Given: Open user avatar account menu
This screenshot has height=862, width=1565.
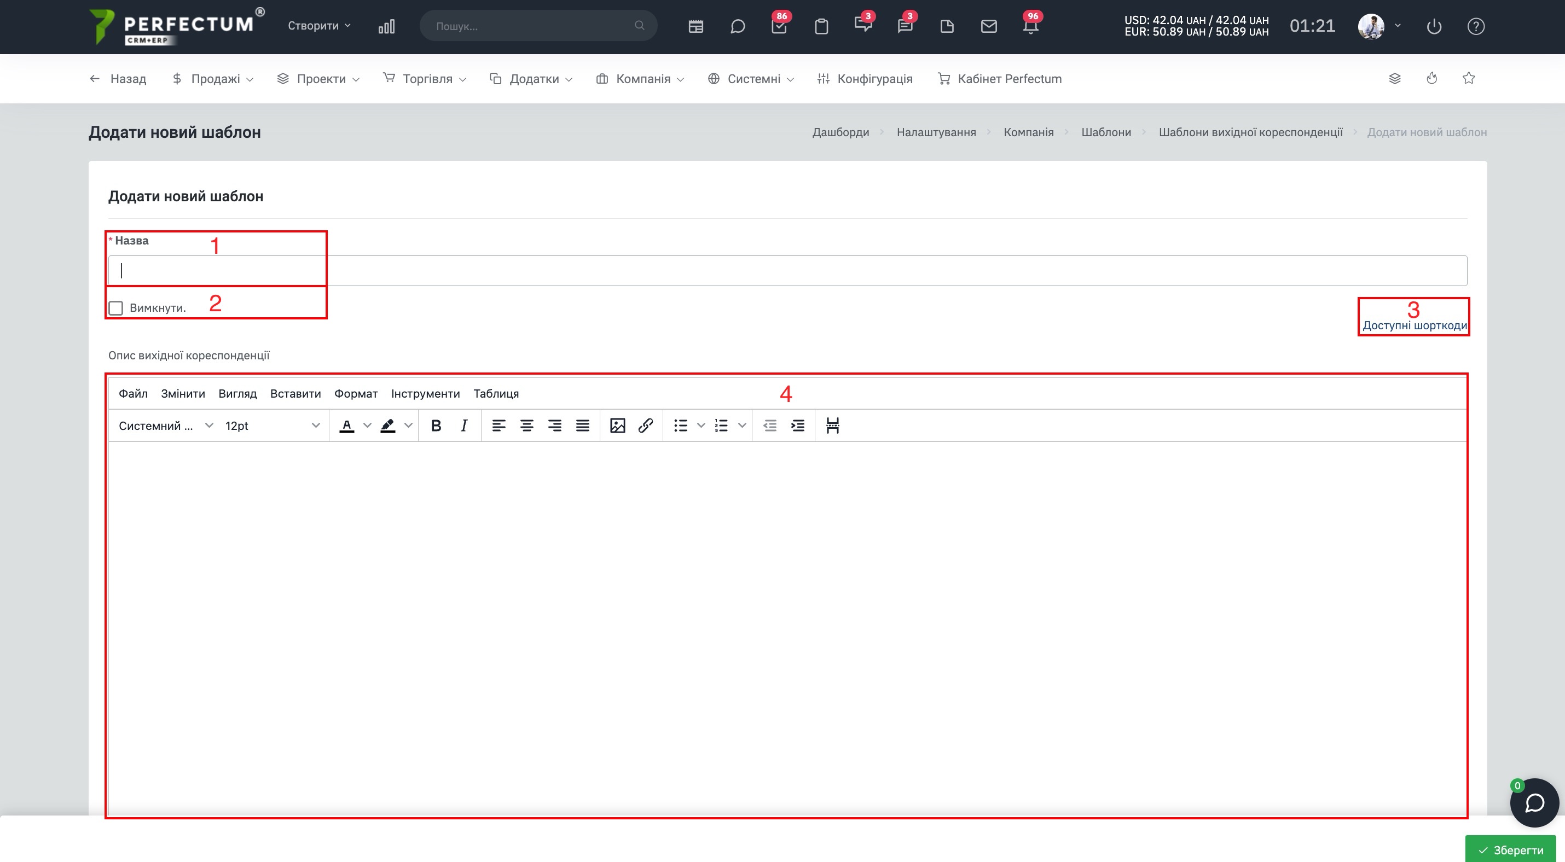Looking at the screenshot, I should tap(1379, 26).
